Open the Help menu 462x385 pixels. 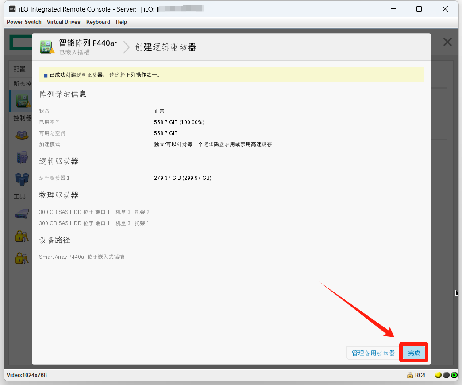[121, 22]
